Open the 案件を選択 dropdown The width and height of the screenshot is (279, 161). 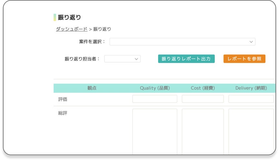(x=182, y=42)
